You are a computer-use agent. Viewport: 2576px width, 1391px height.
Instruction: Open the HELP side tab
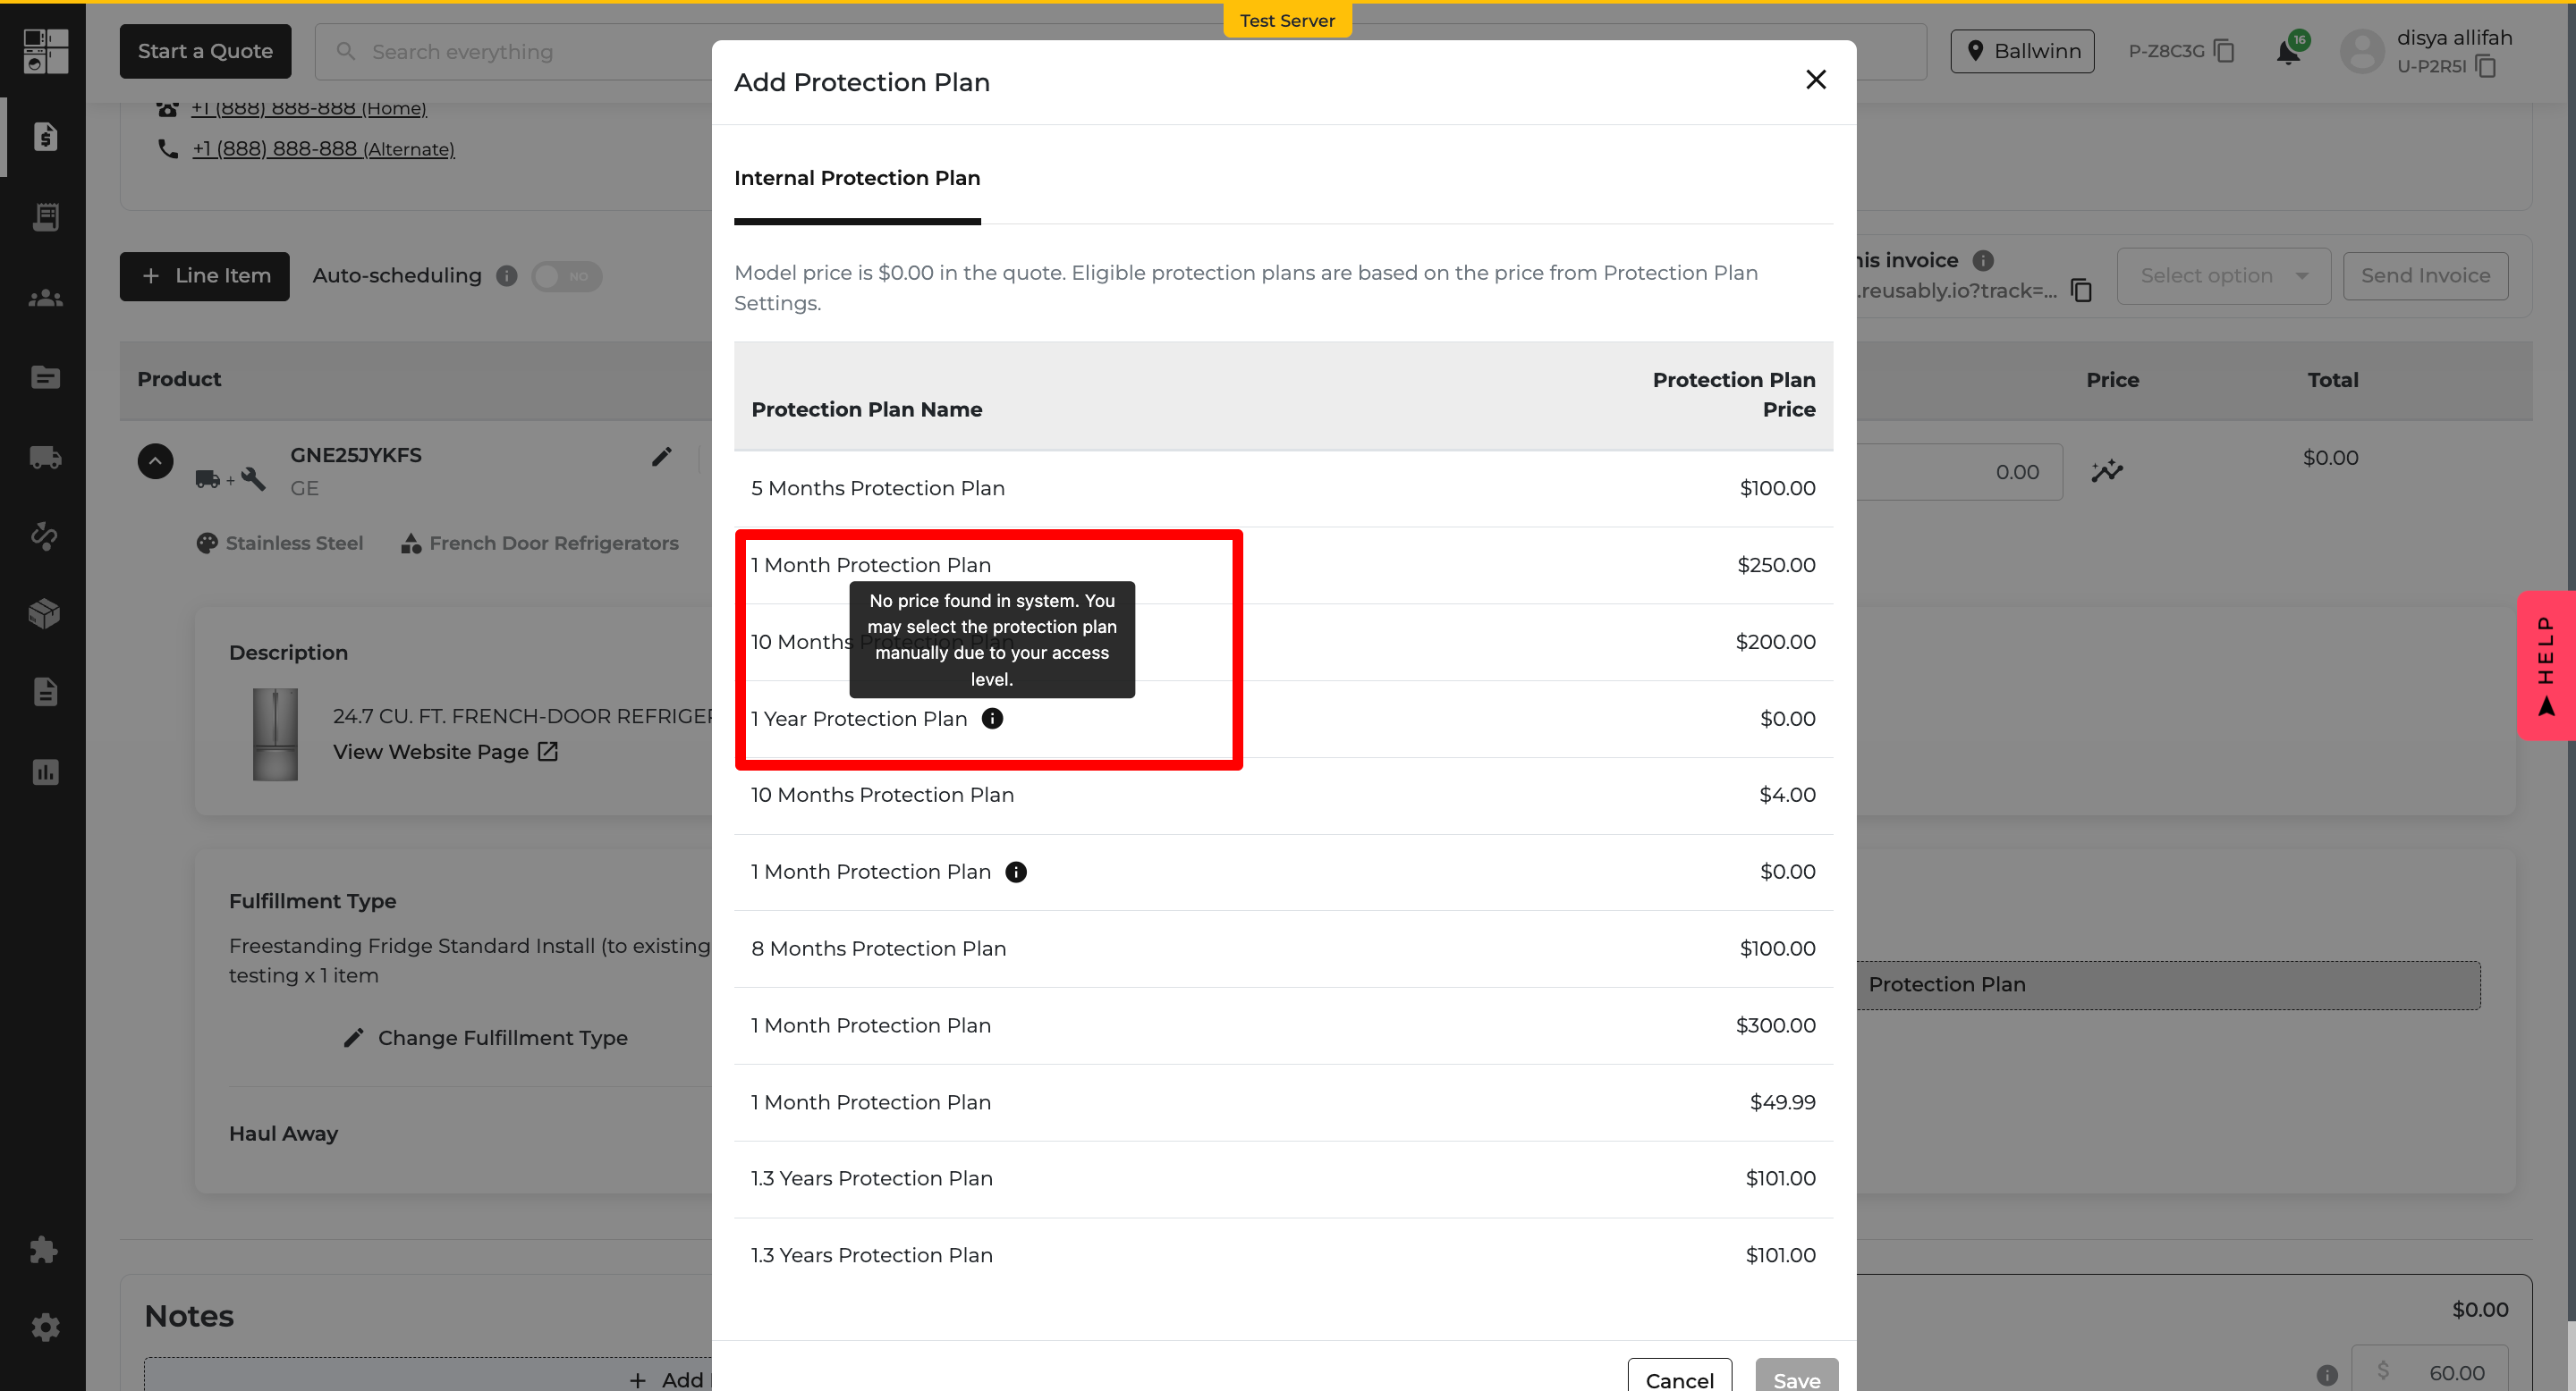[x=2546, y=665]
